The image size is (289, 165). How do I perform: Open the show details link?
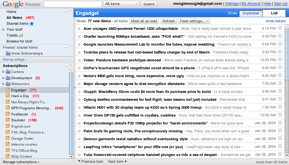pos(275,21)
